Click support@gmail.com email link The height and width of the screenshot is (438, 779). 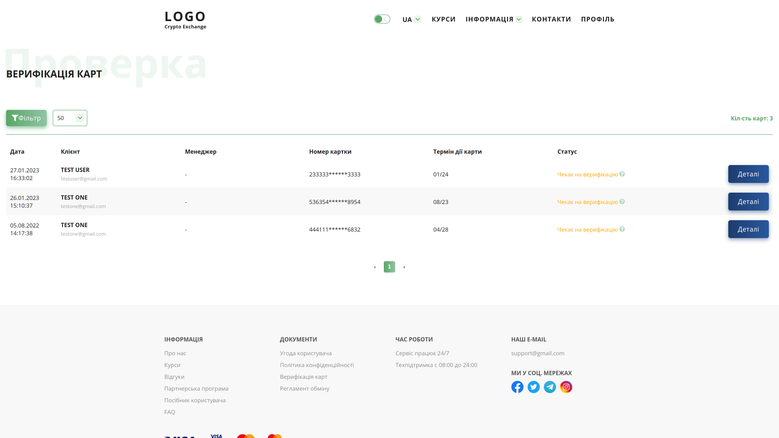pyautogui.click(x=538, y=353)
